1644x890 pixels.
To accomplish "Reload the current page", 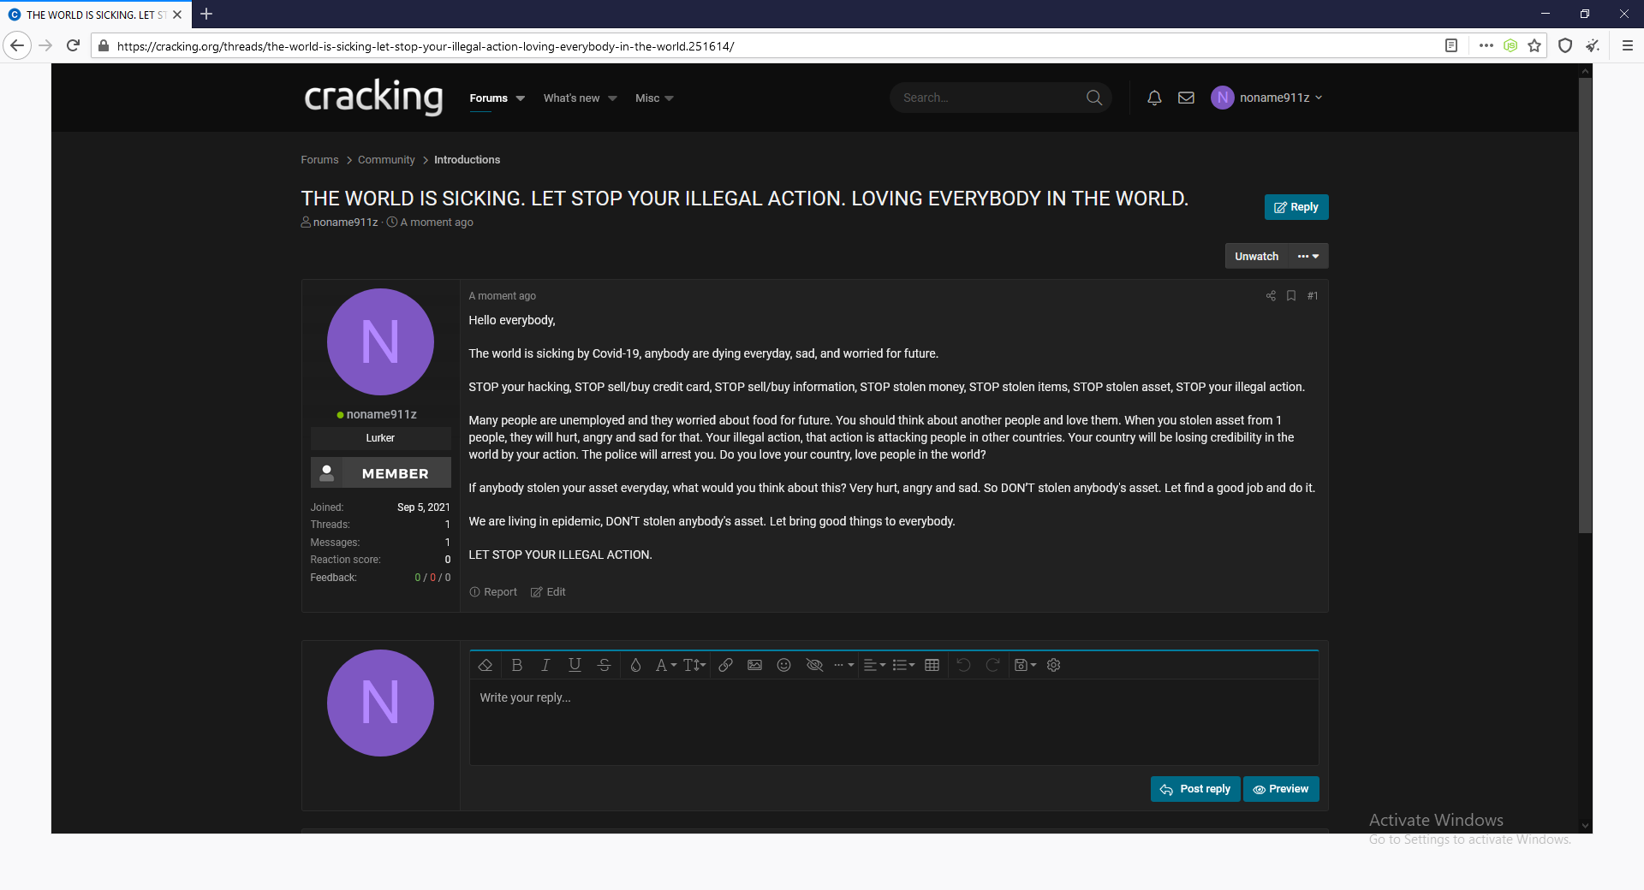I will [x=74, y=45].
